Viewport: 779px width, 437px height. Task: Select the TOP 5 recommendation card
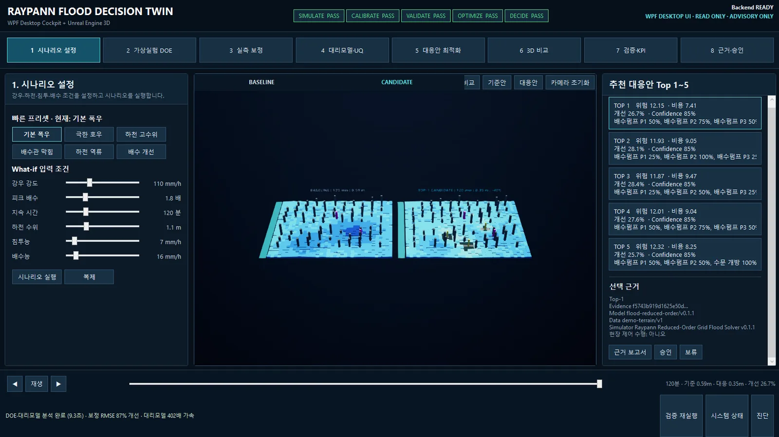click(685, 255)
